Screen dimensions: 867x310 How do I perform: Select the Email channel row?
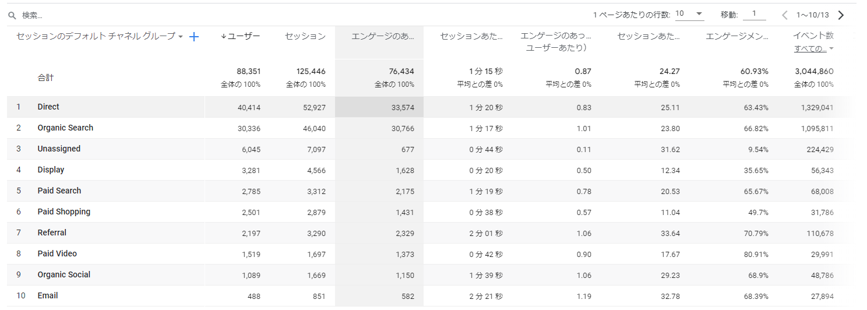pos(48,295)
